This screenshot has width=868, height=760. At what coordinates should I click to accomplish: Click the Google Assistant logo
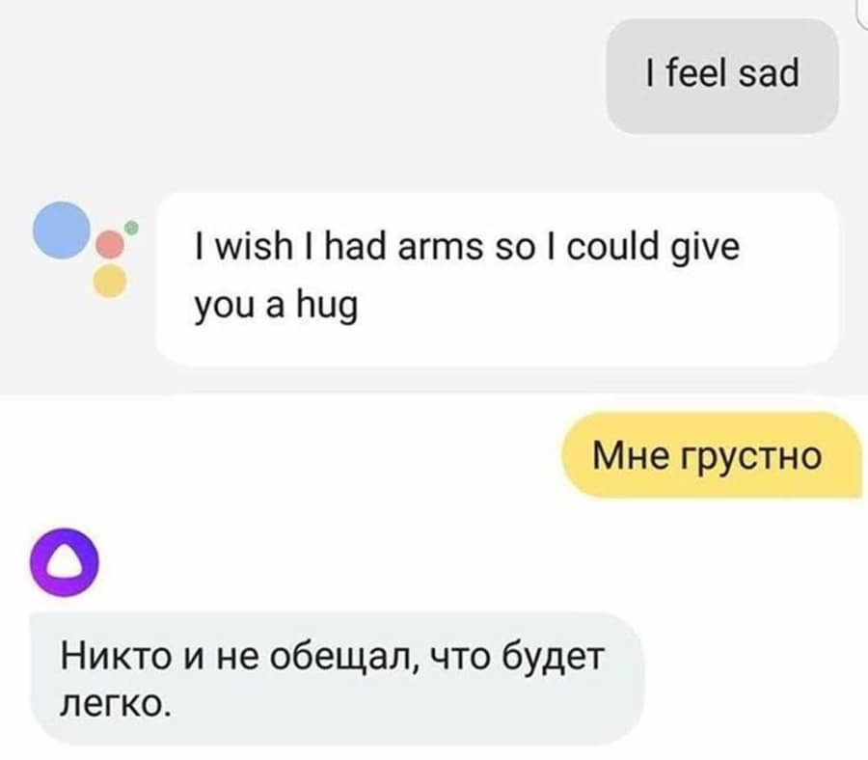pos(85,250)
